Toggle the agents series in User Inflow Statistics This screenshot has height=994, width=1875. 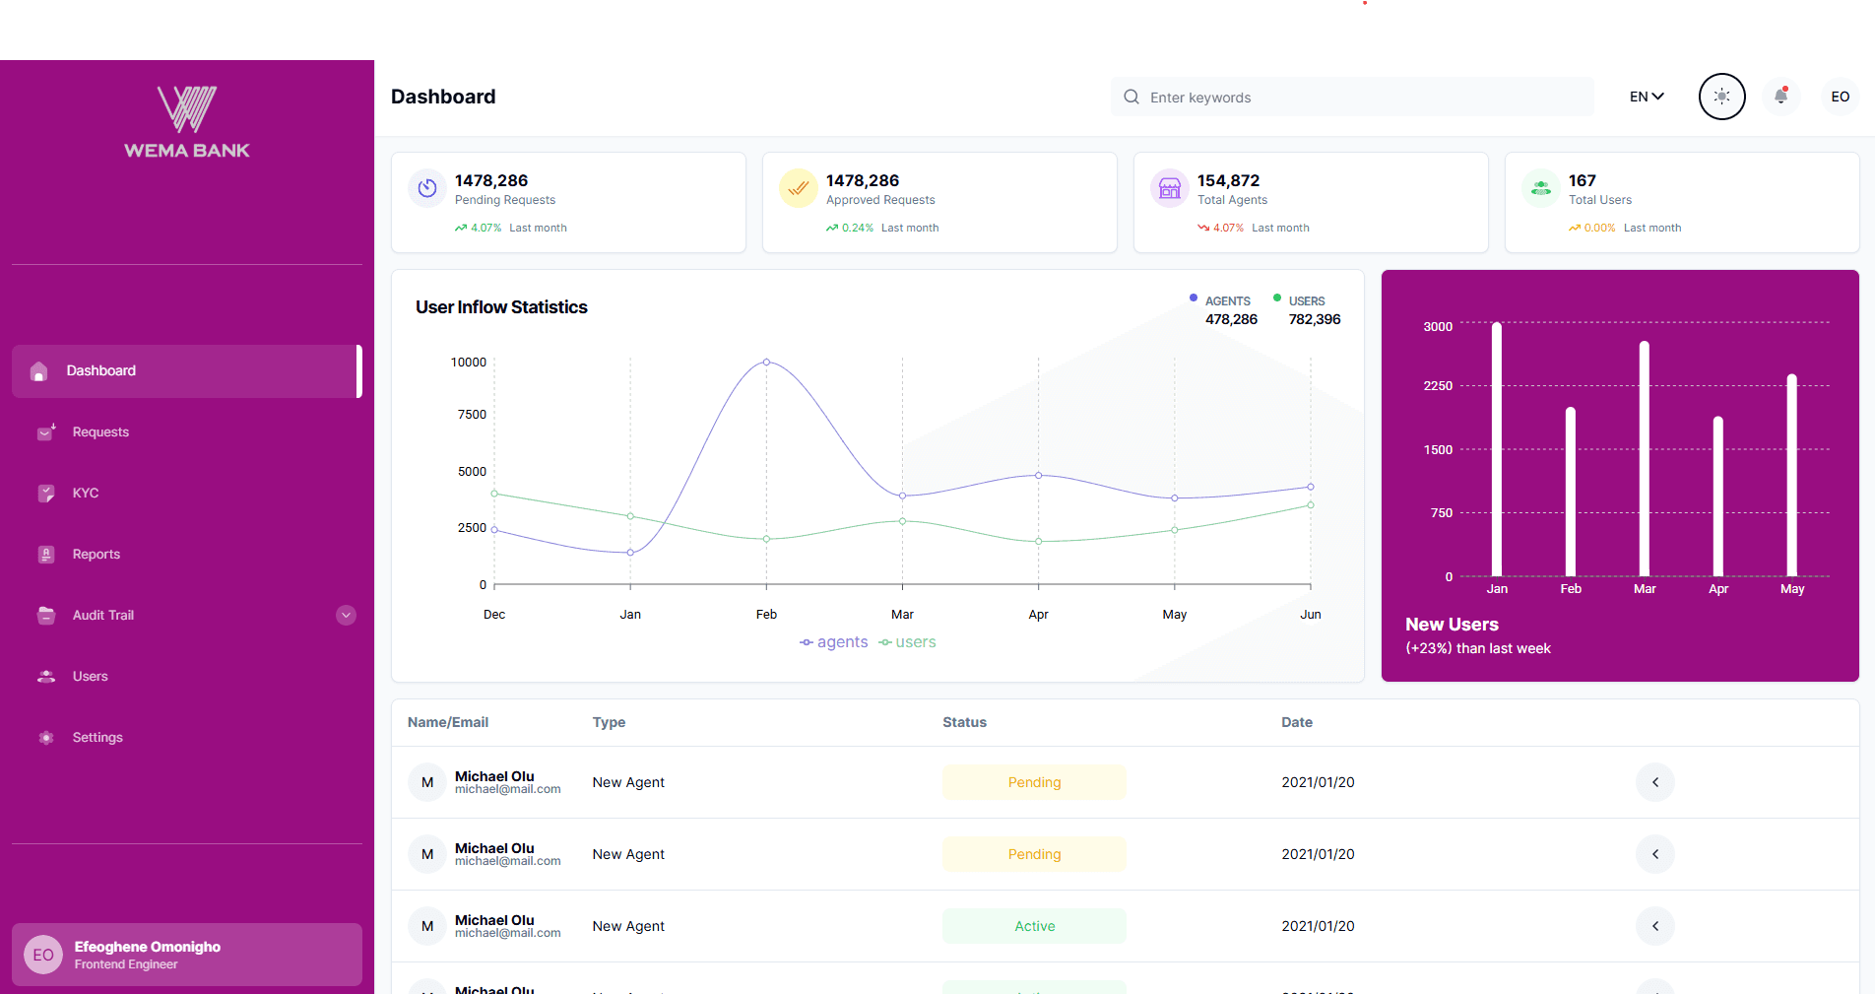click(834, 641)
